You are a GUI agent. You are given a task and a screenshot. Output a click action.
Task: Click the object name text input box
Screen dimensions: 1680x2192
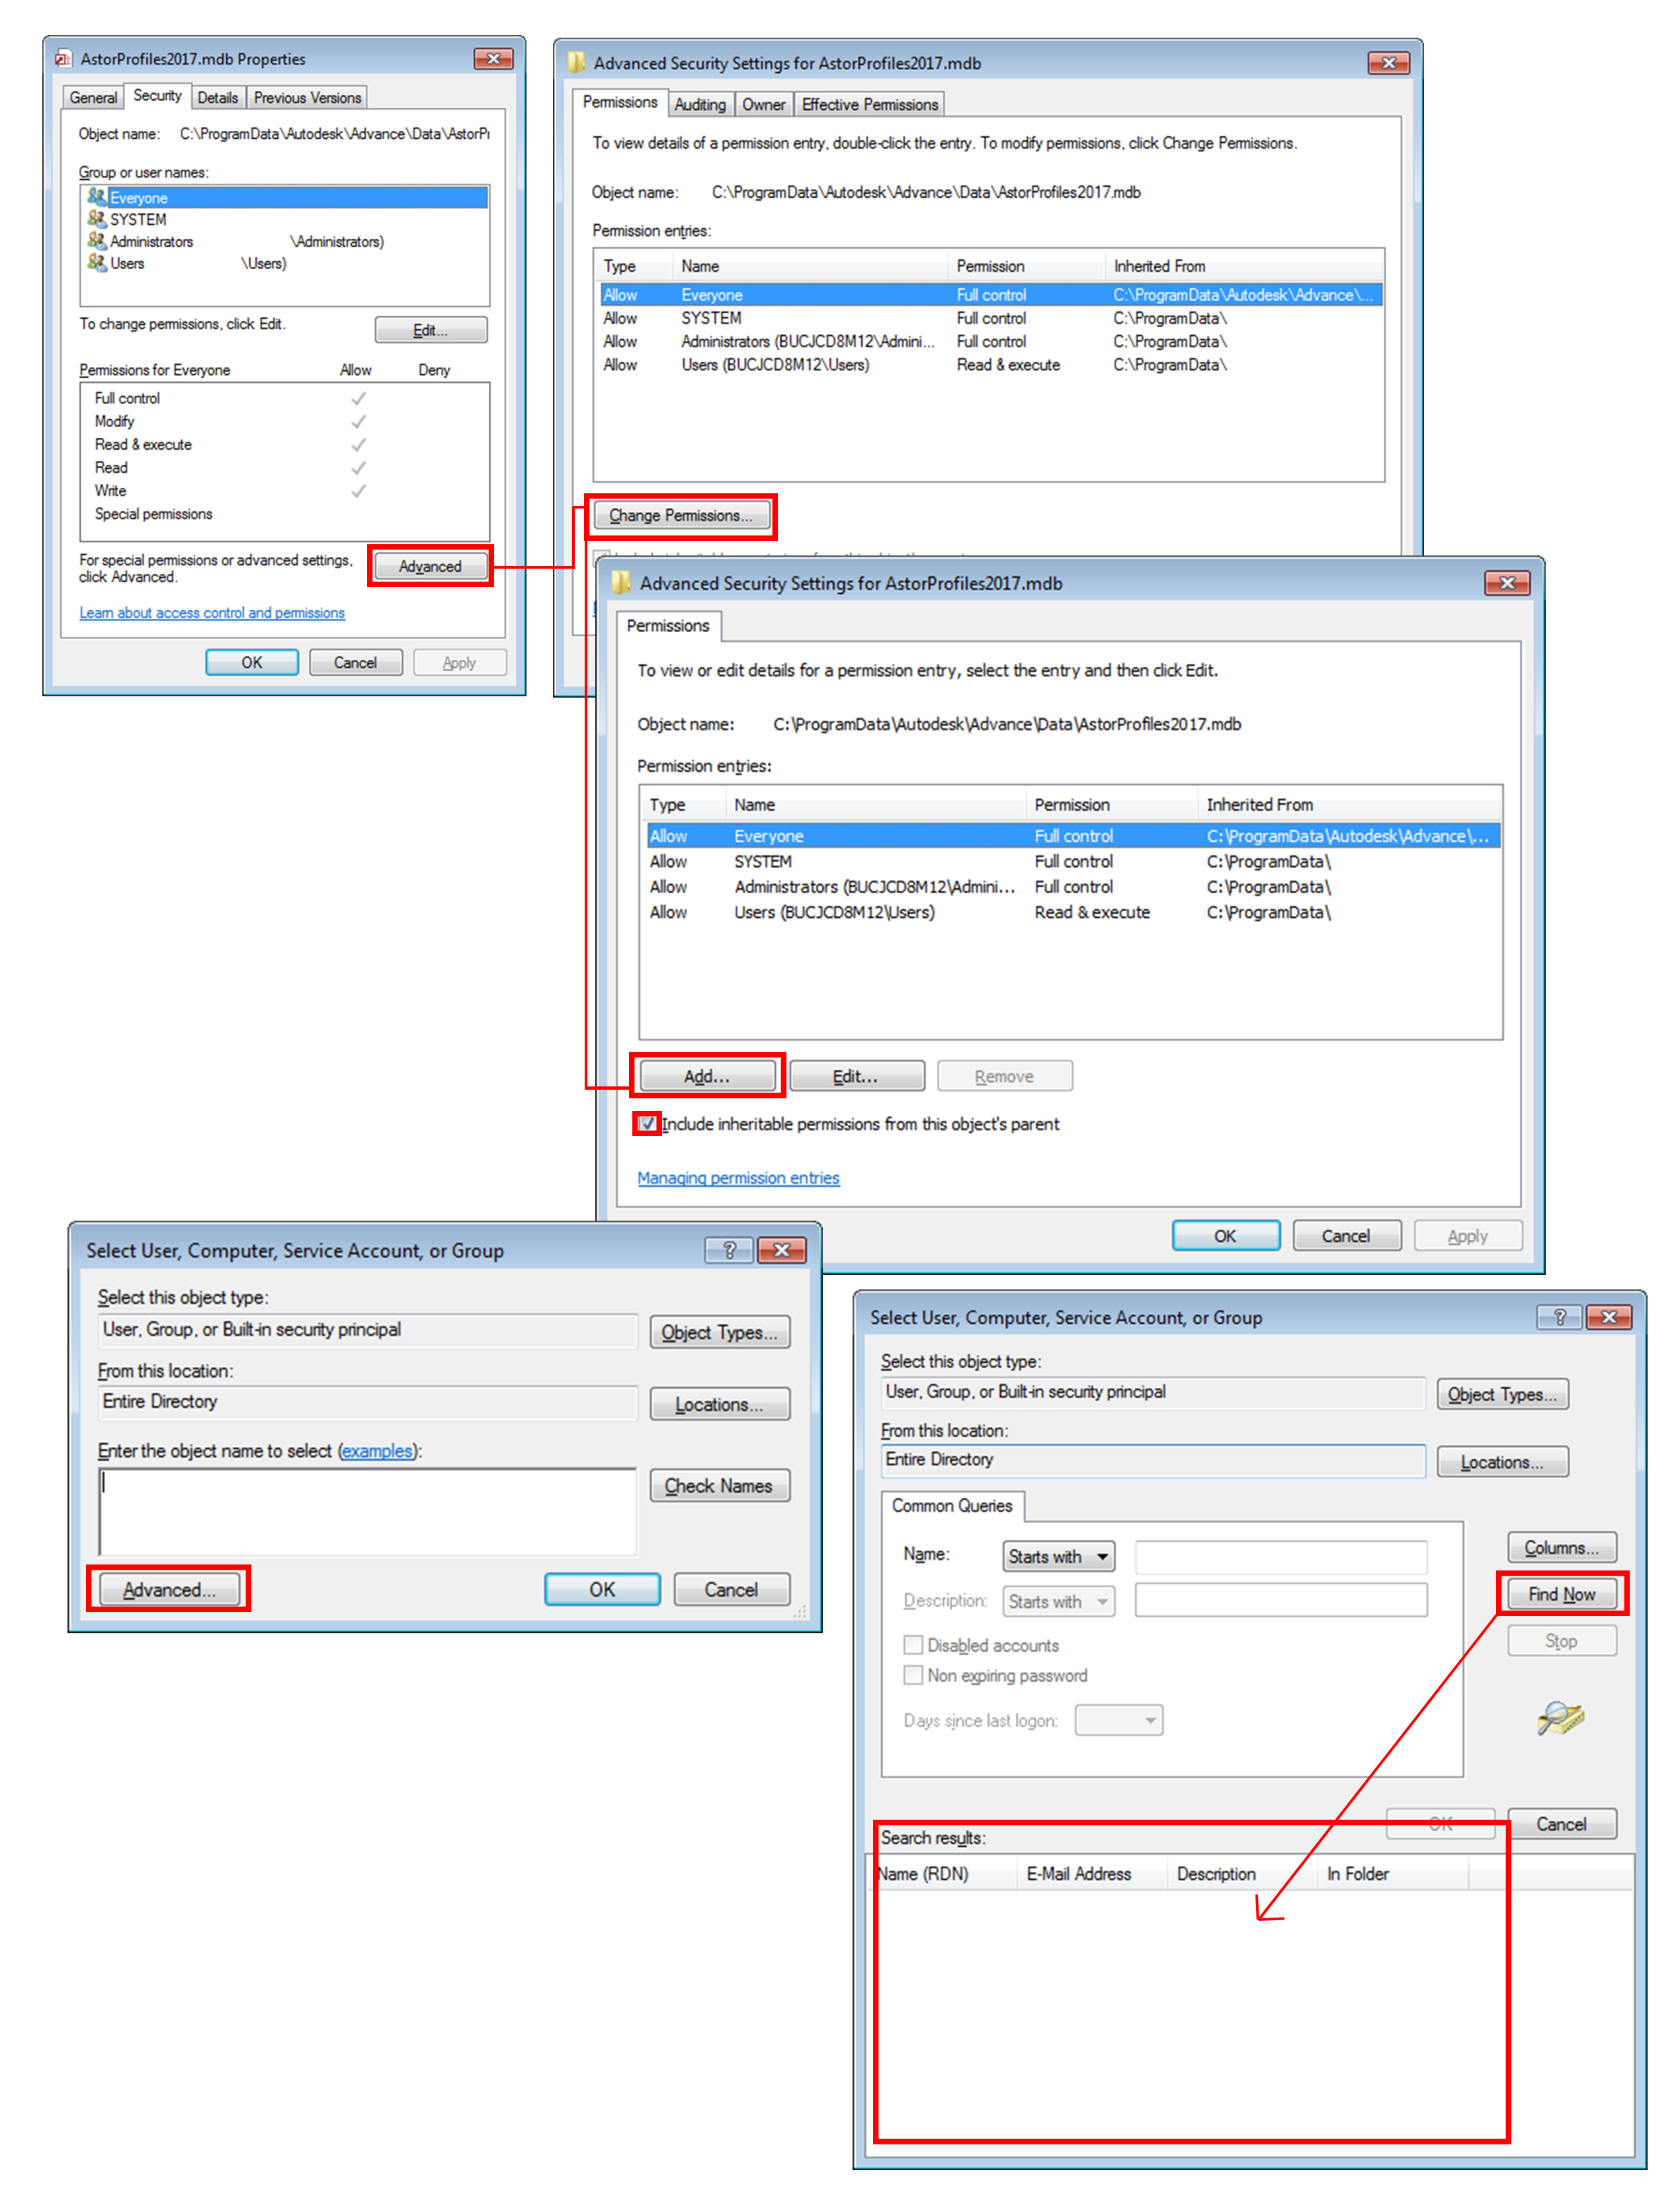click(367, 1510)
